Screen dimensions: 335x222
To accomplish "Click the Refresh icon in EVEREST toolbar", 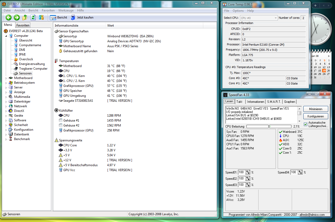I will click(33, 17).
